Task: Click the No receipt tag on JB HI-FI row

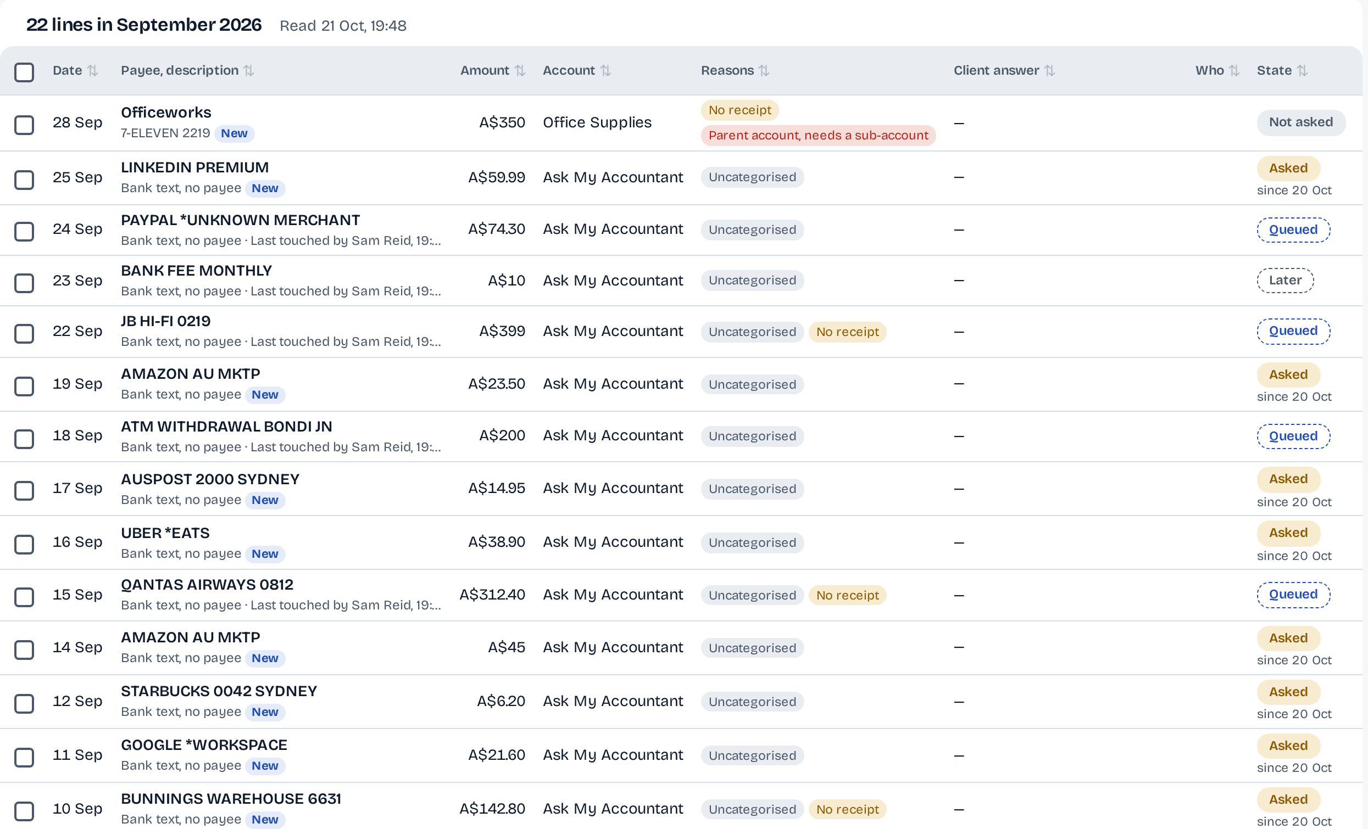Action: tap(847, 332)
